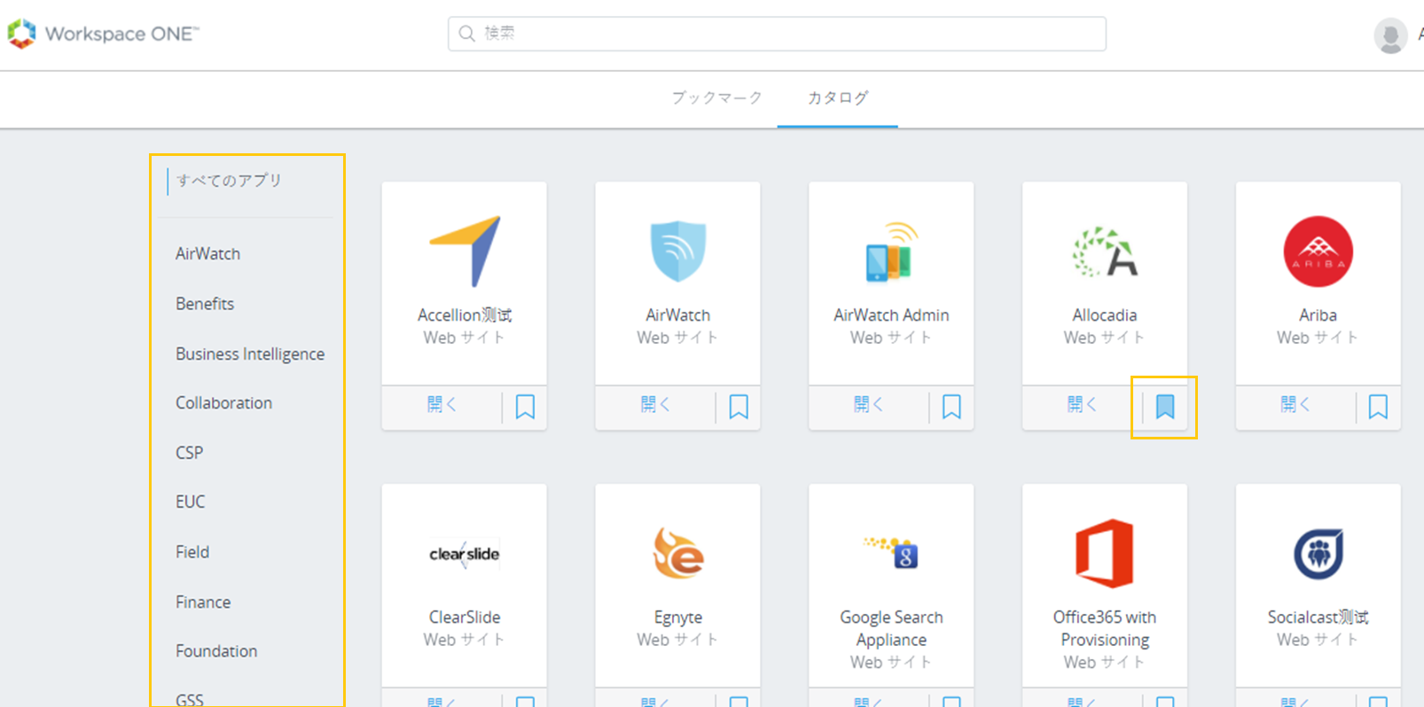1424x707 pixels.
Task: Open AirWatch Admin with 開く
Action: pyautogui.click(x=869, y=405)
